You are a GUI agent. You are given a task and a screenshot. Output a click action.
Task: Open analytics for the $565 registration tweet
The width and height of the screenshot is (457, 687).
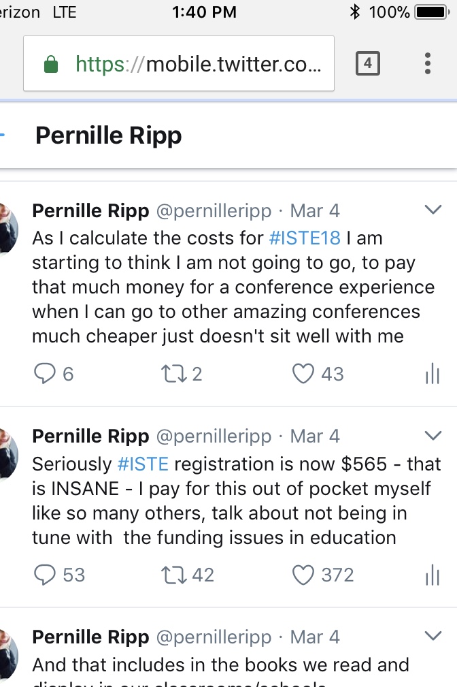(x=432, y=575)
